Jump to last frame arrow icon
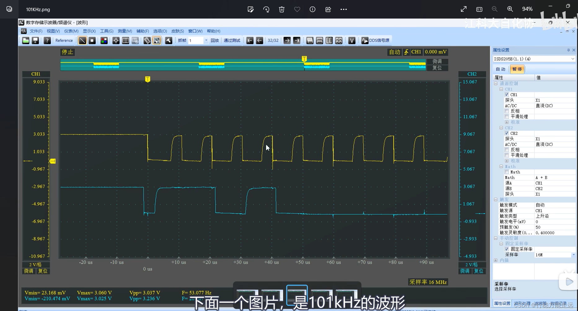This screenshot has width=578, height=311. point(297,40)
